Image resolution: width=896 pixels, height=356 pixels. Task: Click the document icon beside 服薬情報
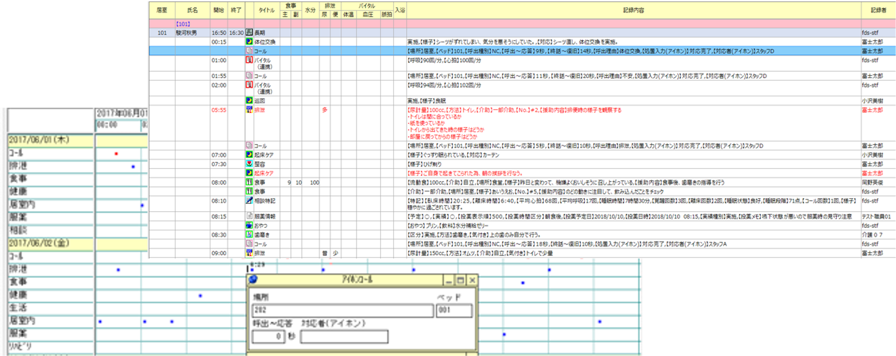pos(249,216)
